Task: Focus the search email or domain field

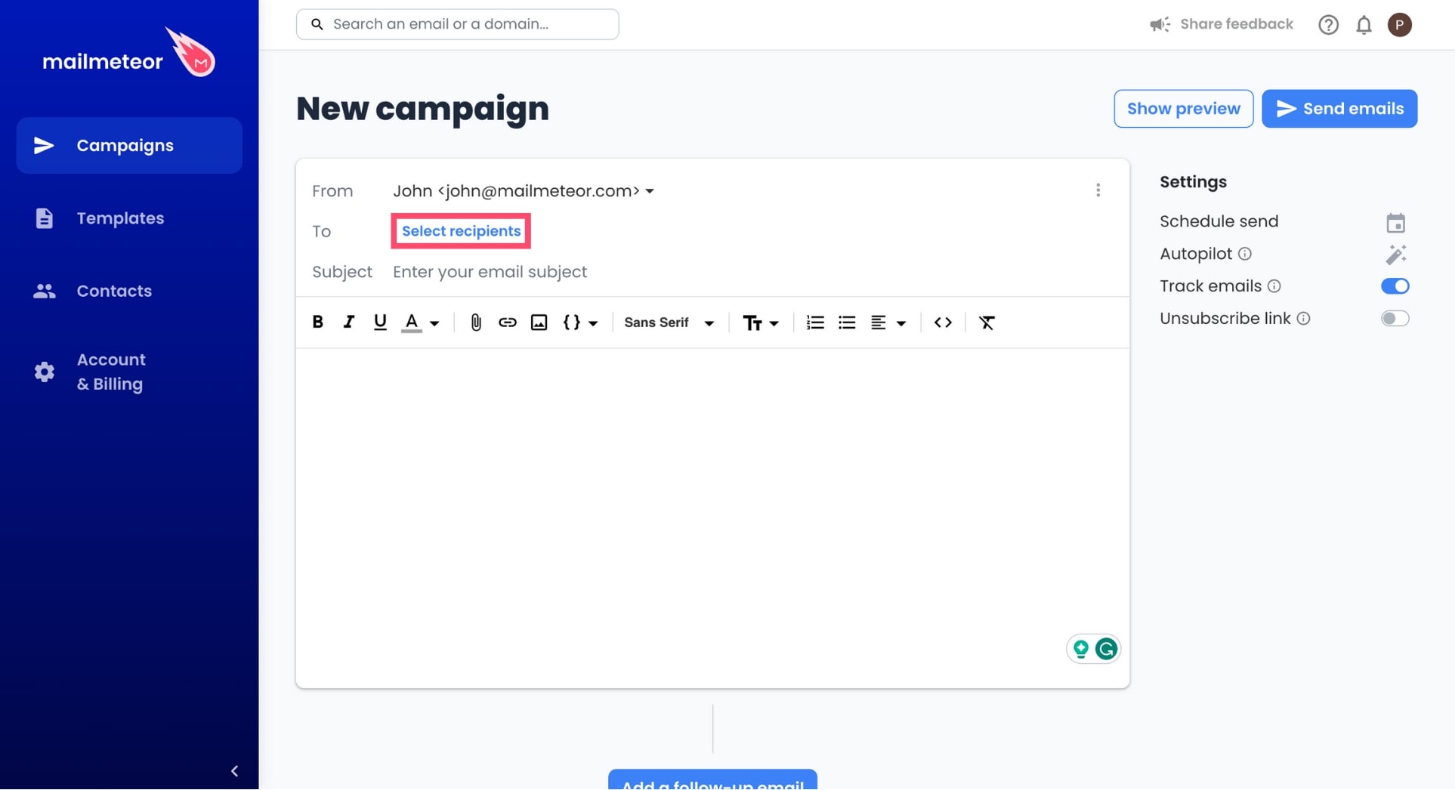Action: [x=457, y=24]
